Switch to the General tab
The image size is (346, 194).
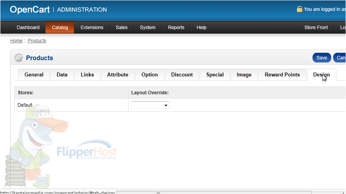pos(34,75)
